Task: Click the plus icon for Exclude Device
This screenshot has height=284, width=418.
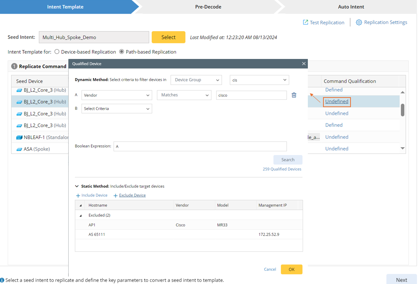Action: [116, 195]
